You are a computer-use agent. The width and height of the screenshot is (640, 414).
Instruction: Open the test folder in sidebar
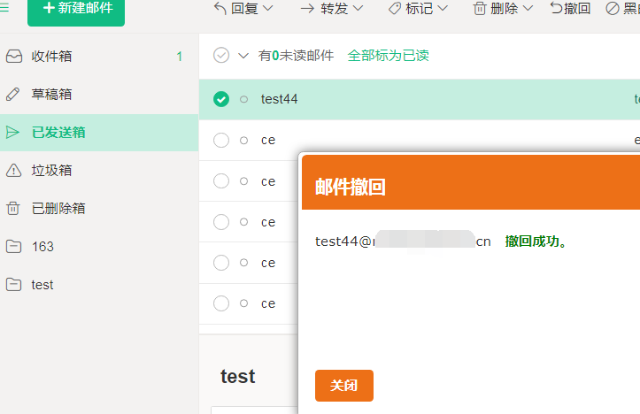click(x=42, y=285)
